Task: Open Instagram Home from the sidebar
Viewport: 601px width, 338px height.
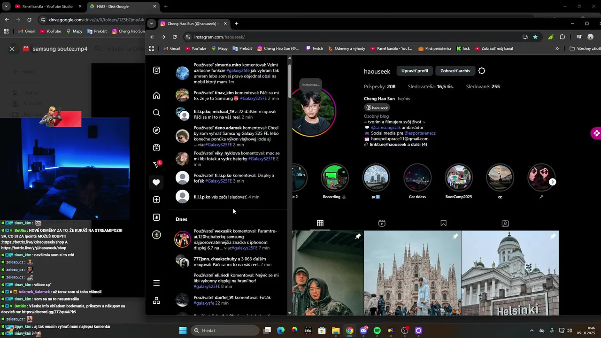Action: [x=156, y=95]
